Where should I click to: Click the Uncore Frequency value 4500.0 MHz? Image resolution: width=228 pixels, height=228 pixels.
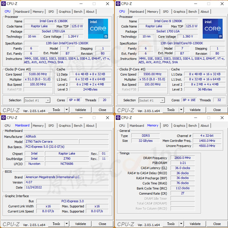207,146
